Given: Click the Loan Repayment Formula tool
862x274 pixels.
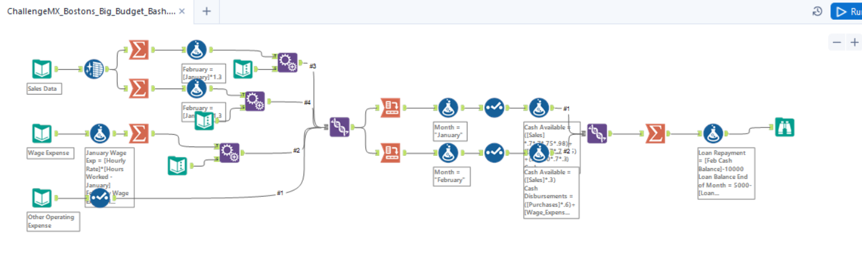Looking at the screenshot, I should pos(713,133).
